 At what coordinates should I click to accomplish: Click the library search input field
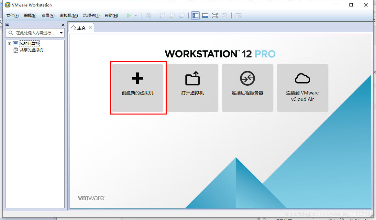pyautogui.click(x=35, y=33)
